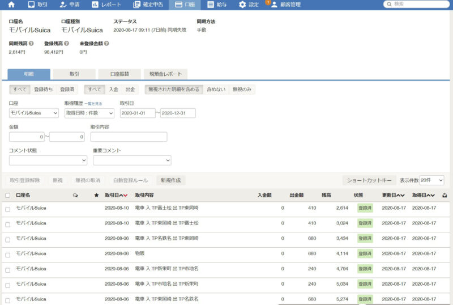Click the 無視 button
Screen dimensions: 453x305
pos(58,180)
